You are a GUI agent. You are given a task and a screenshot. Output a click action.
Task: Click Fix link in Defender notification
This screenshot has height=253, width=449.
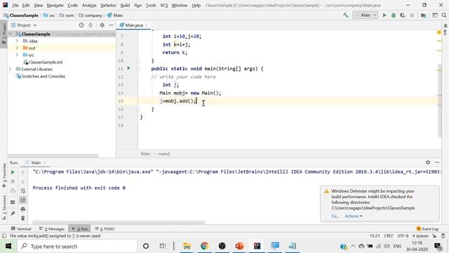coord(335,216)
